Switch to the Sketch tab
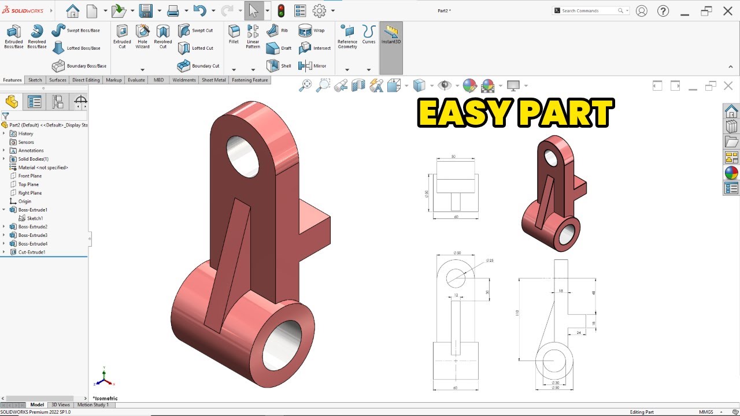The image size is (740, 416). pos(35,80)
